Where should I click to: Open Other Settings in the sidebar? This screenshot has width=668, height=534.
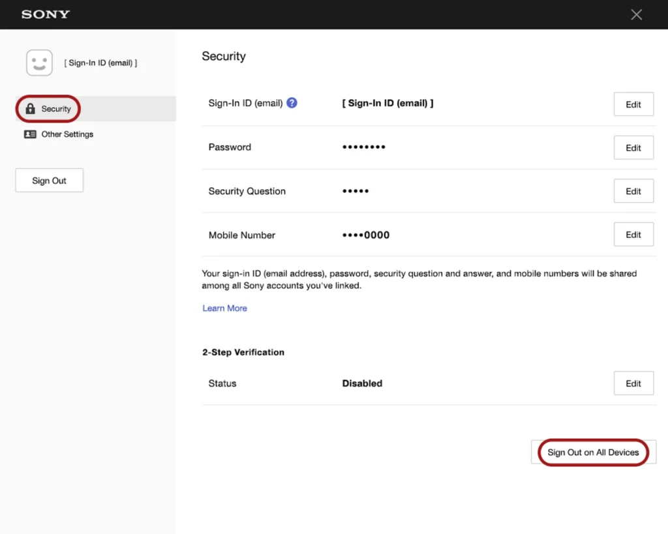[x=67, y=134]
